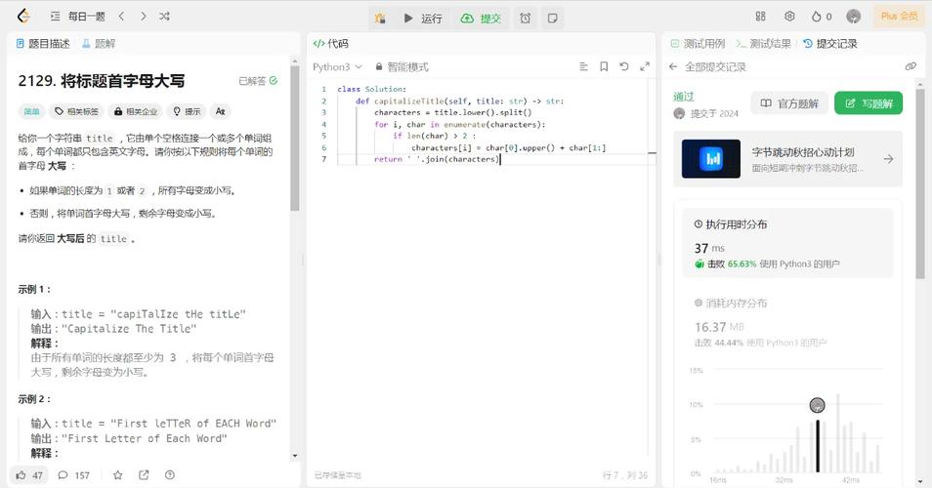This screenshot has width=932, height=488.
Task: Submit the solution with 提交
Action: coord(482,19)
